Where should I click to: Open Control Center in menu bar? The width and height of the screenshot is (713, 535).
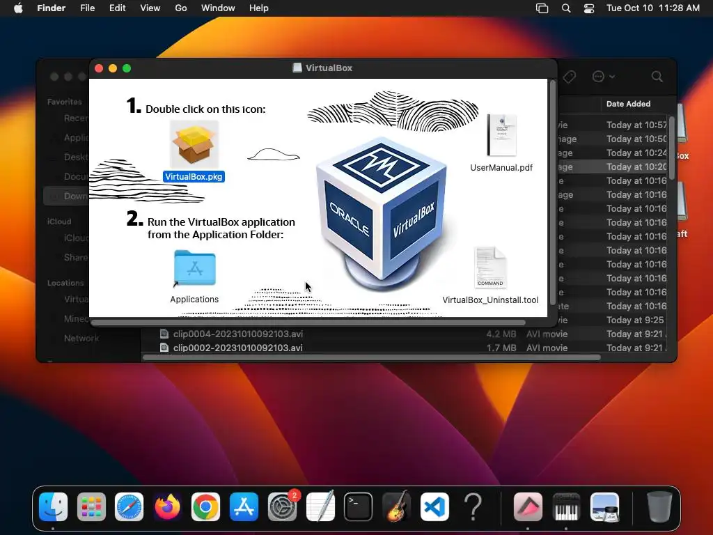click(589, 8)
